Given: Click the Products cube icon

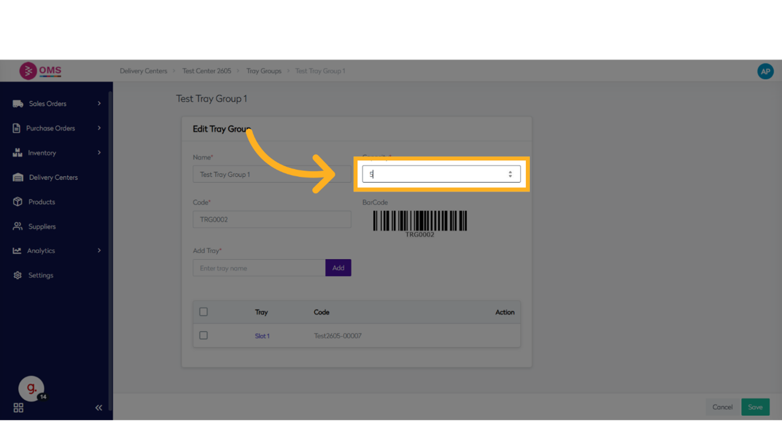Looking at the screenshot, I should [18, 202].
